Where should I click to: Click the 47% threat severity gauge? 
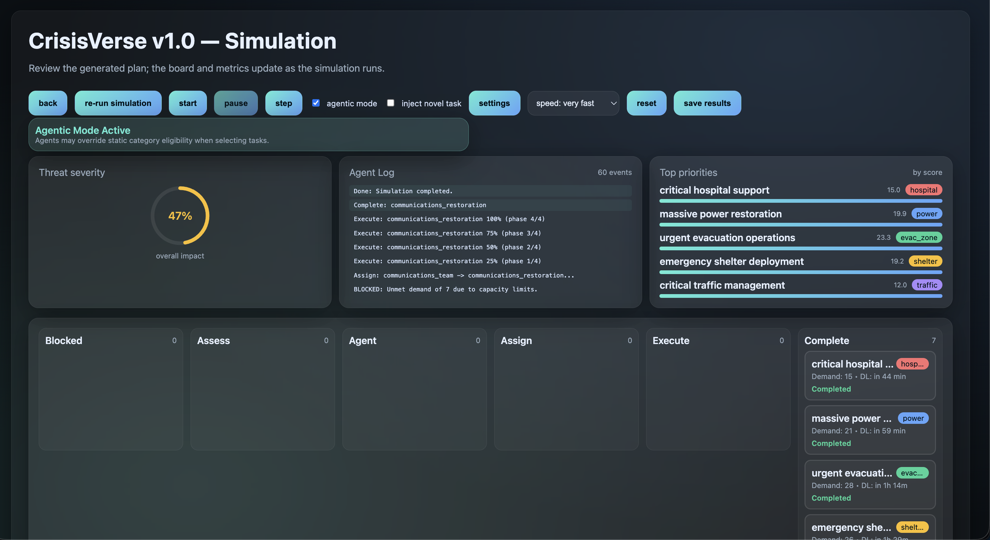pos(180,215)
